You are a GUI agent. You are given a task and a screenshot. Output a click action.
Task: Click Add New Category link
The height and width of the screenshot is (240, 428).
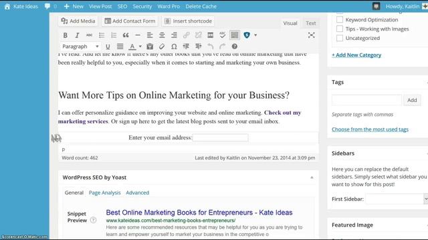coord(356,55)
